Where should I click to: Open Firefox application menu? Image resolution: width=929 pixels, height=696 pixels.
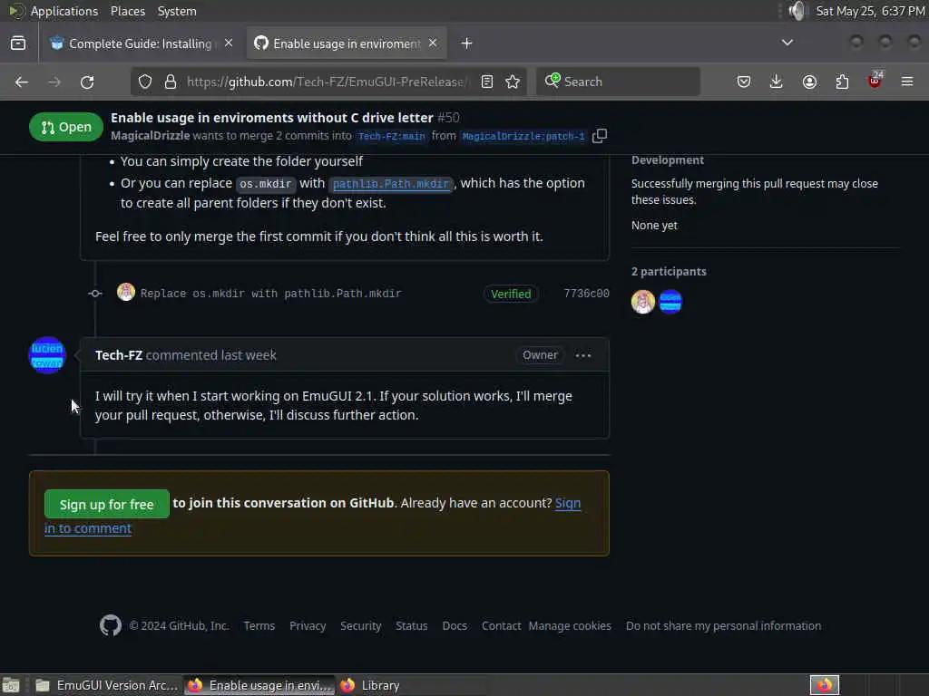(907, 82)
